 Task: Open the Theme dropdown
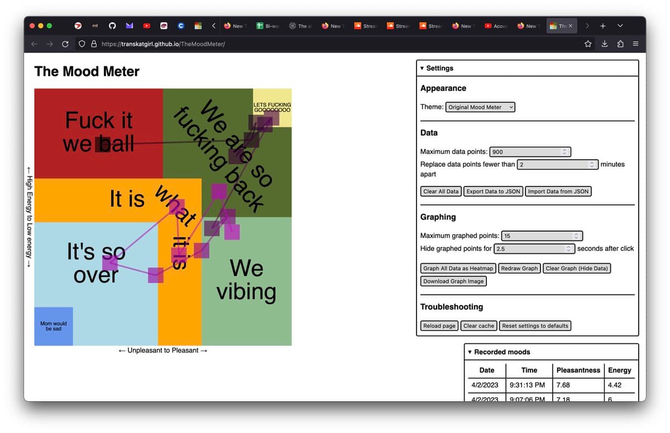coord(480,107)
